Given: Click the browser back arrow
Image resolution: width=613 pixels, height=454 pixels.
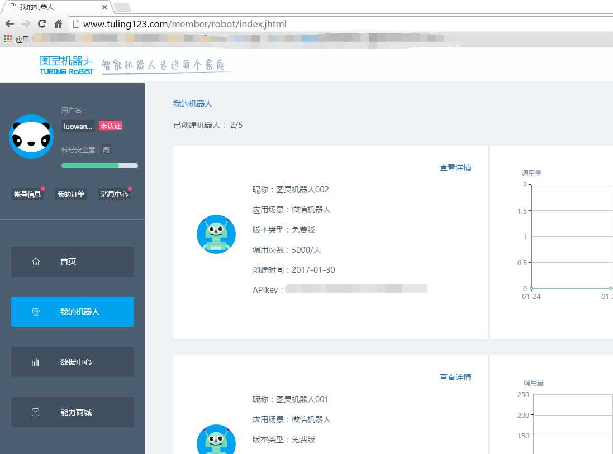Looking at the screenshot, I should pyautogui.click(x=9, y=24).
